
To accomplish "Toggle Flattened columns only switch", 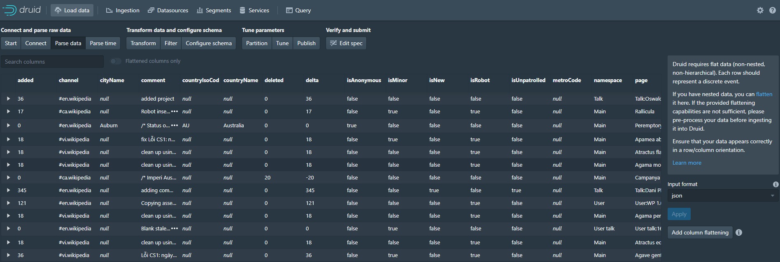I will pyautogui.click(x=116, y=61).
